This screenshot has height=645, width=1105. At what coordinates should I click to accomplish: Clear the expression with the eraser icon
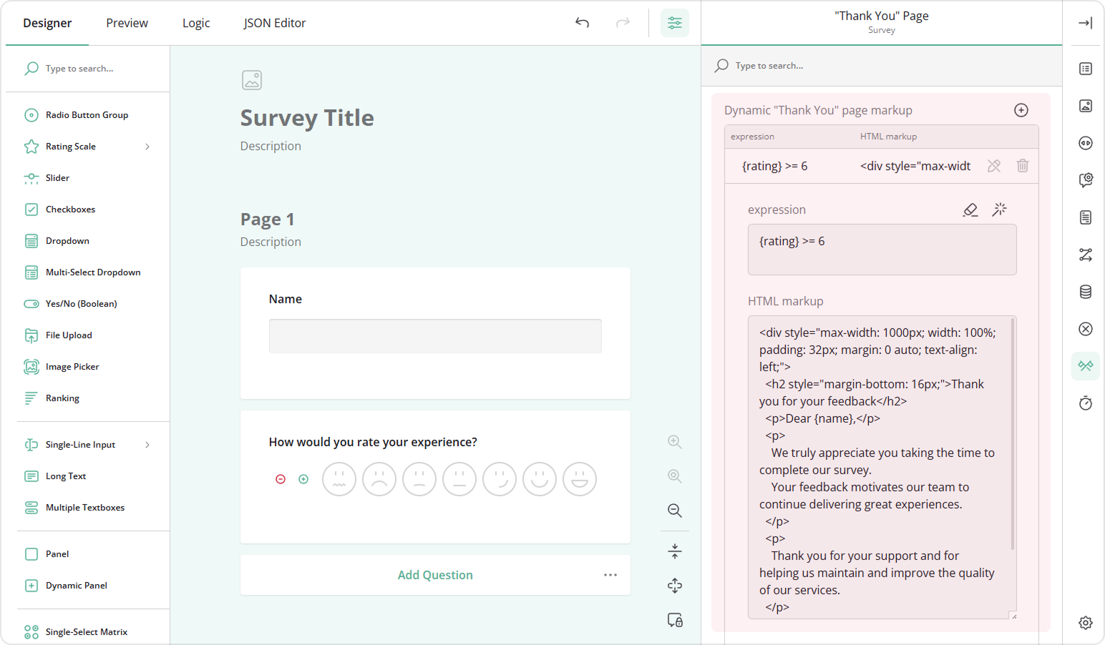[970, 210]
